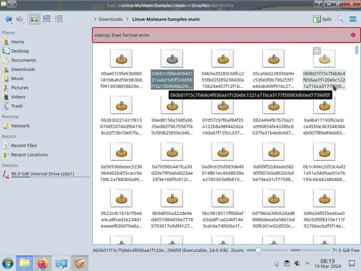Expand the arrow before Downloads breadcrumb
Viewport: 361px width, 271px height.
click(95, 19)
